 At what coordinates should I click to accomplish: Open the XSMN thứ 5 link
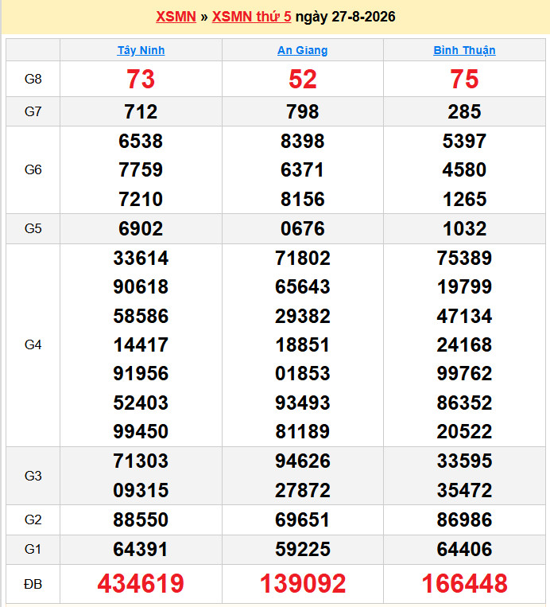(251, 17)
